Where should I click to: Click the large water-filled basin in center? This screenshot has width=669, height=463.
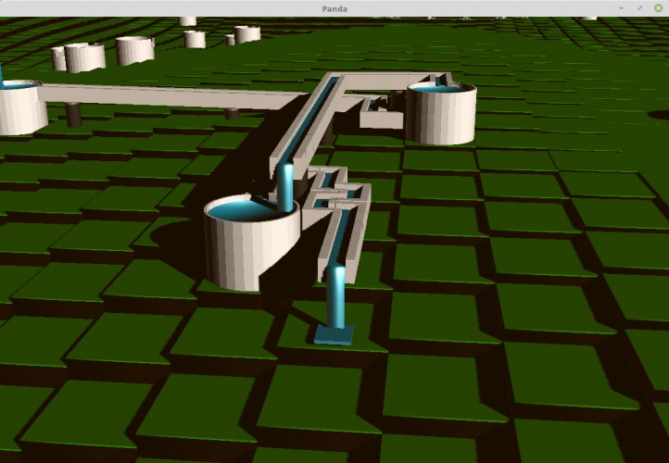(x=252, y=242)
